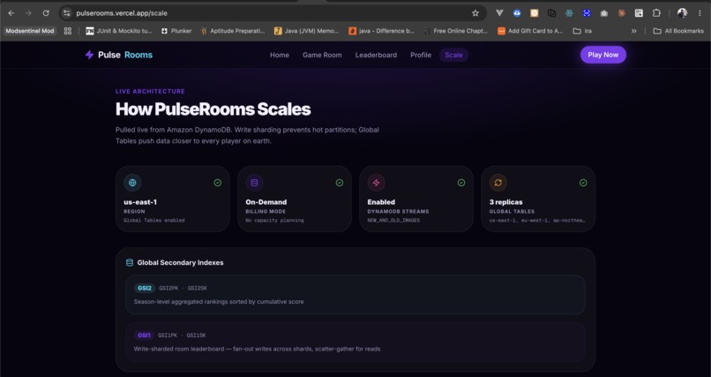Click the check mark on us-east-1 card
This screenshot has height=377, width=711.
click(218, 183)
